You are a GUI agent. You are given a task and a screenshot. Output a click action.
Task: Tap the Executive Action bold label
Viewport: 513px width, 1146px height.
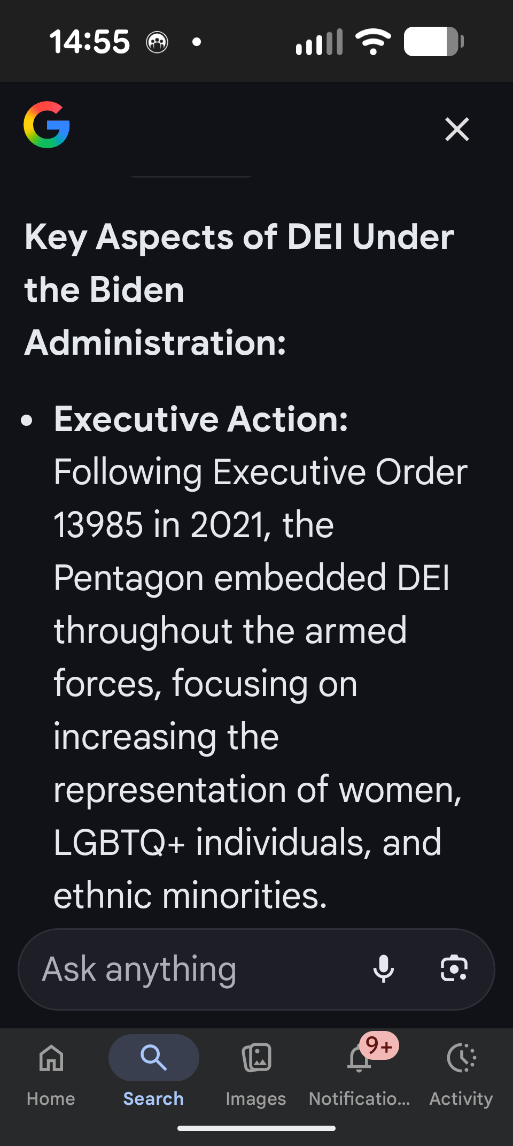[201, 419]
